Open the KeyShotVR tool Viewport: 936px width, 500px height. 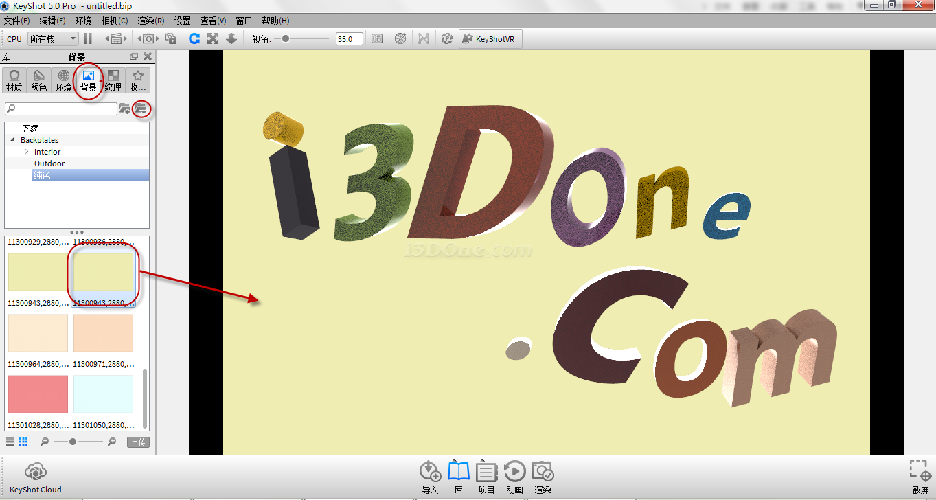click(490, 39)
